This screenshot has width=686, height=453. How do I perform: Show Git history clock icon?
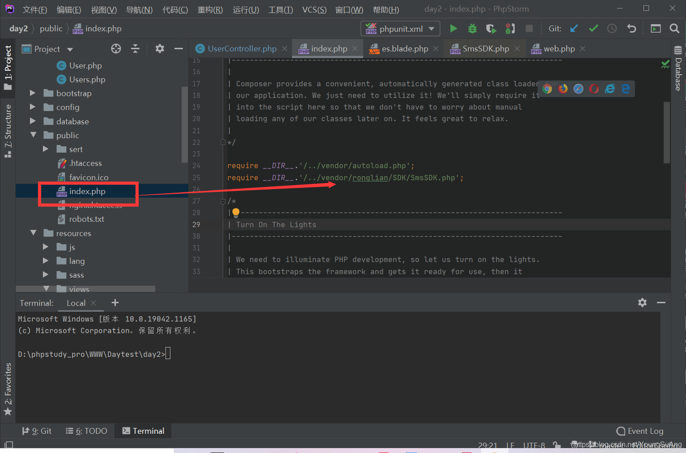click(x=612, y=29)
